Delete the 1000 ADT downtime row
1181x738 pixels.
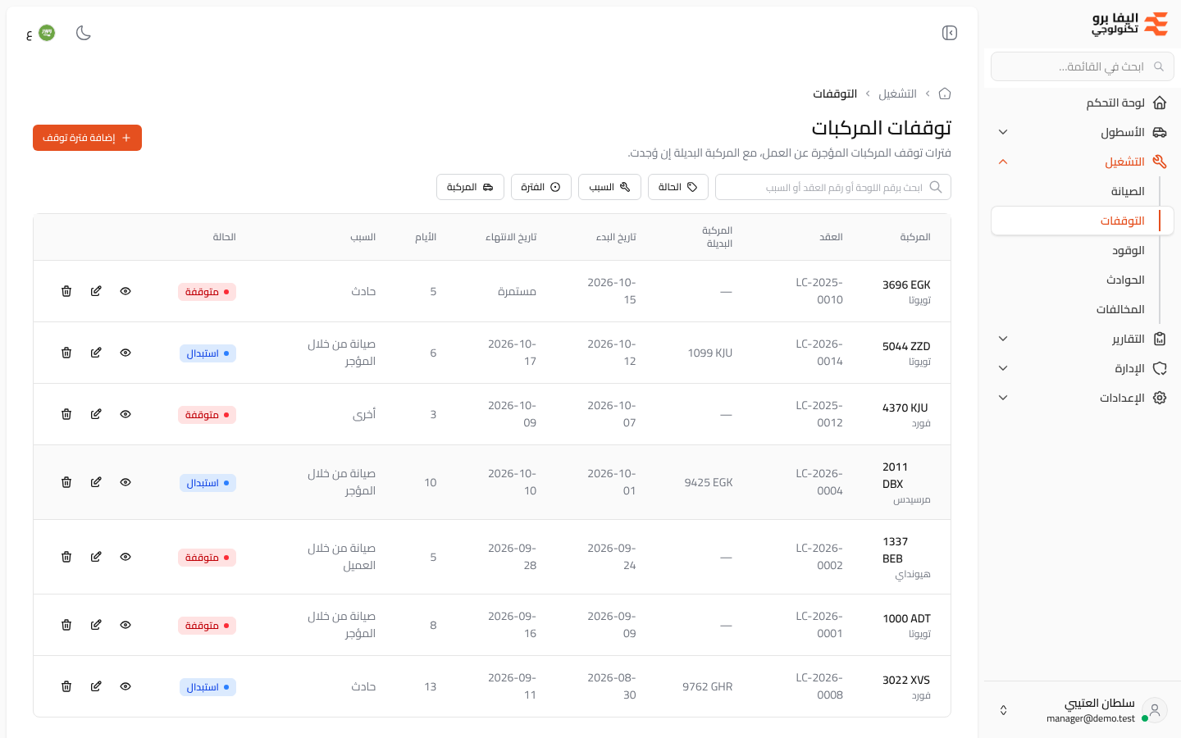pos(66,625)
